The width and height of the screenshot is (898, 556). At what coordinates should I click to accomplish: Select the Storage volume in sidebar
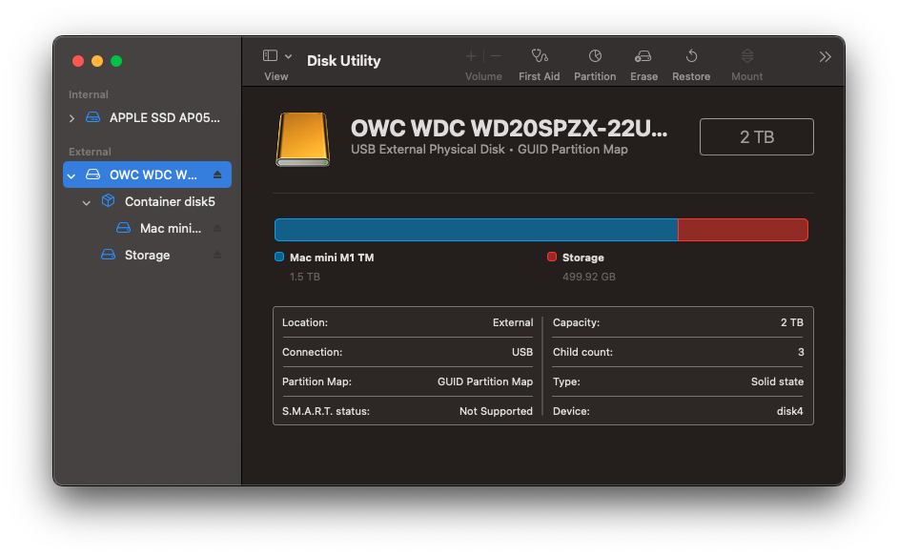pyautogui.click(x=147, y=255)
